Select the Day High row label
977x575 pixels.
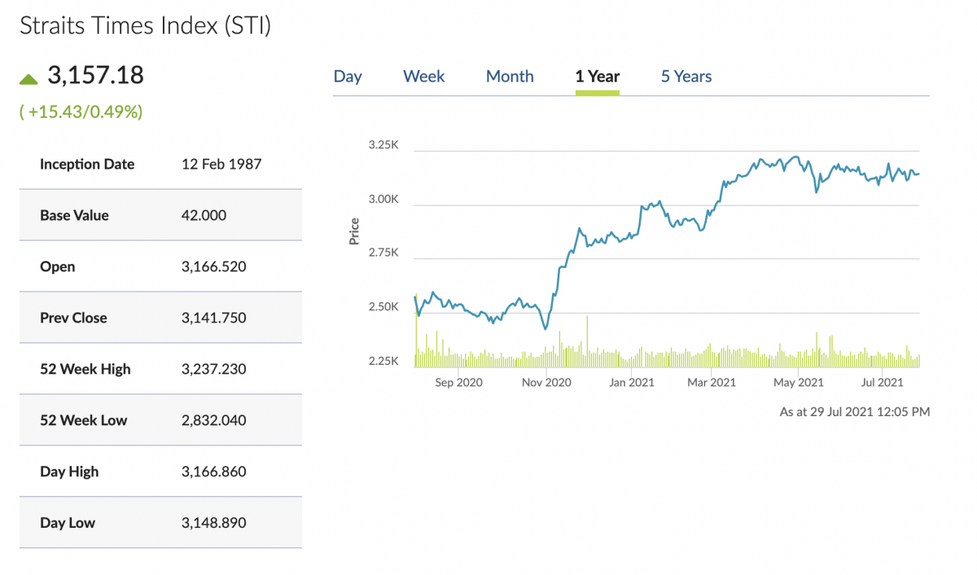[x=69, y=472]
